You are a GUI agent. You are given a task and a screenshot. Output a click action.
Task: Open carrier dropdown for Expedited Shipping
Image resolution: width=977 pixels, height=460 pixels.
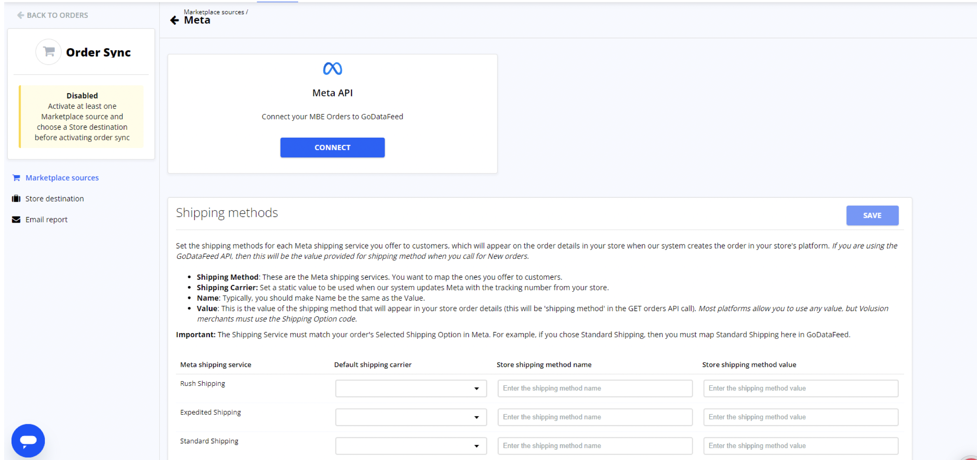(411, 417)
